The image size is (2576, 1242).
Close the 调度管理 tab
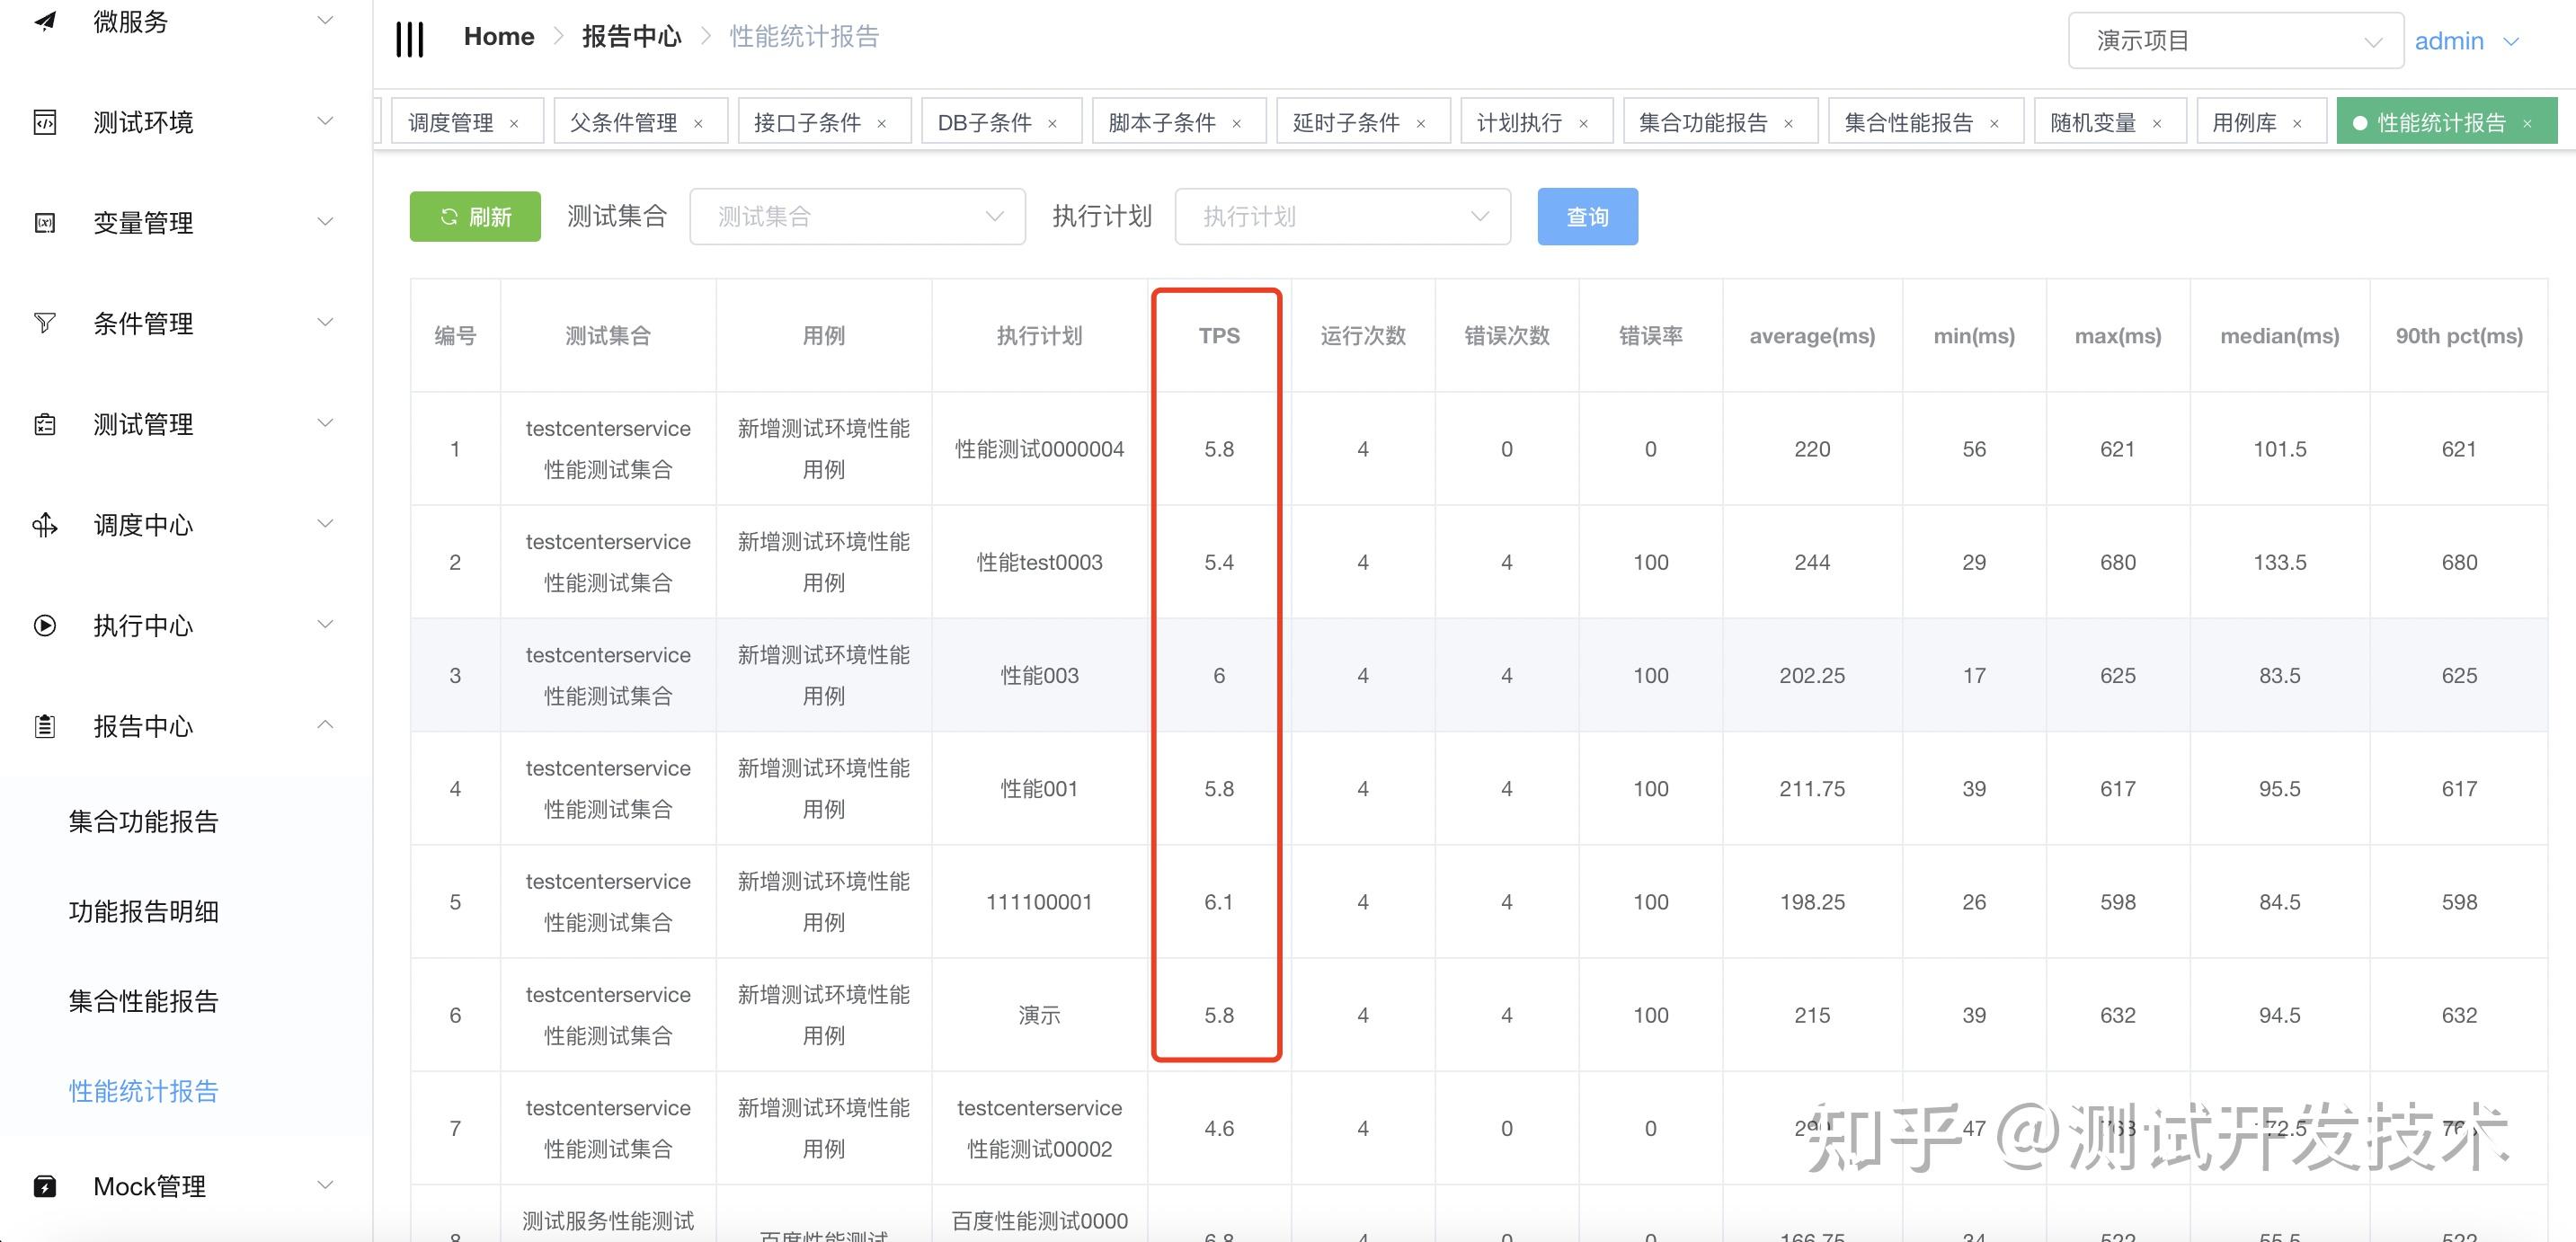pos(514,124)
